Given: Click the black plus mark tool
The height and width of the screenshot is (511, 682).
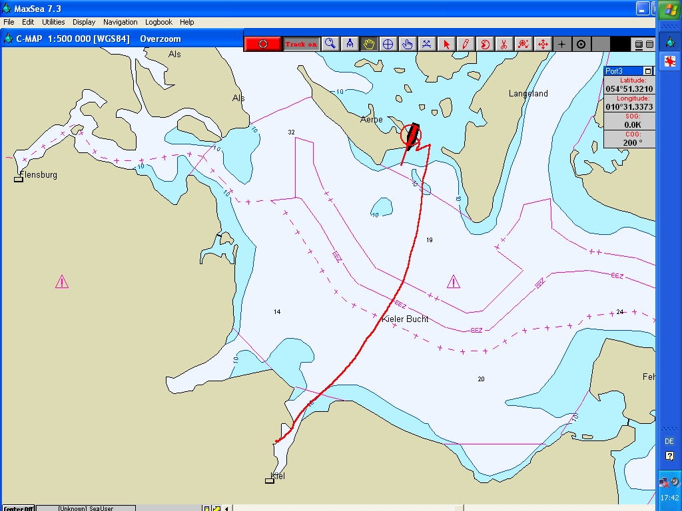Looking at the screenshot, I should [x=561, y=44].
